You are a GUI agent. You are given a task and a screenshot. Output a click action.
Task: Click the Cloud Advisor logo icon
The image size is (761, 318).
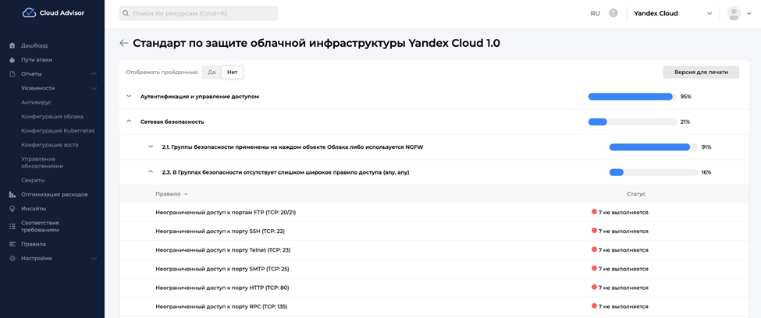29,12
